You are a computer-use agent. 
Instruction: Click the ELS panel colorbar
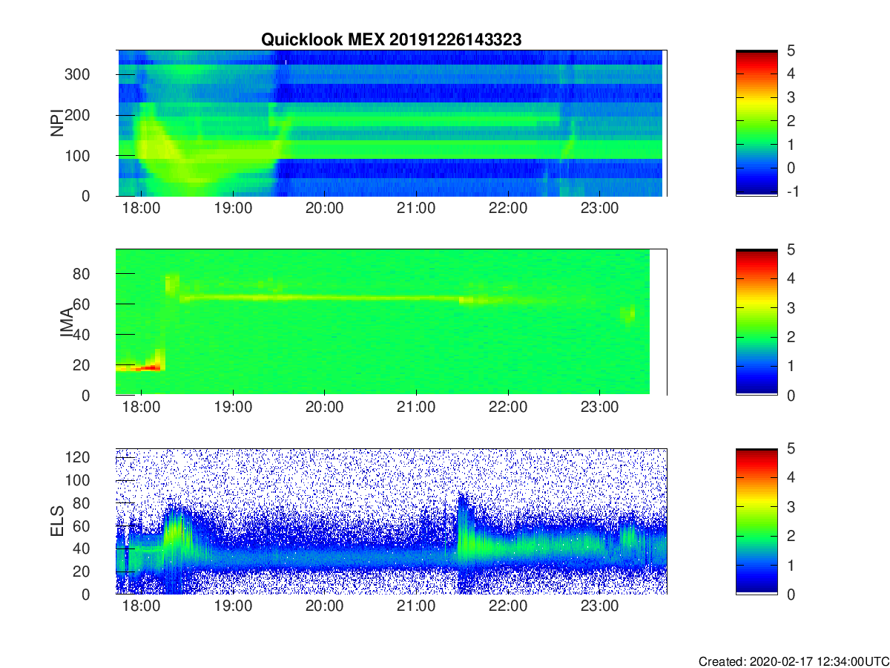756,521
